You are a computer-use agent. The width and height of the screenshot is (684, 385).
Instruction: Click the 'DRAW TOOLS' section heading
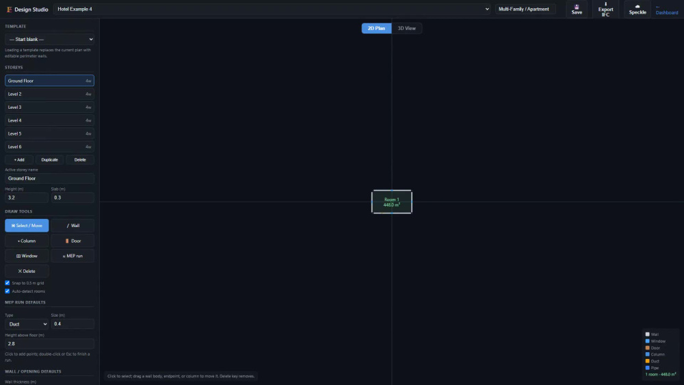click(18, 211)
